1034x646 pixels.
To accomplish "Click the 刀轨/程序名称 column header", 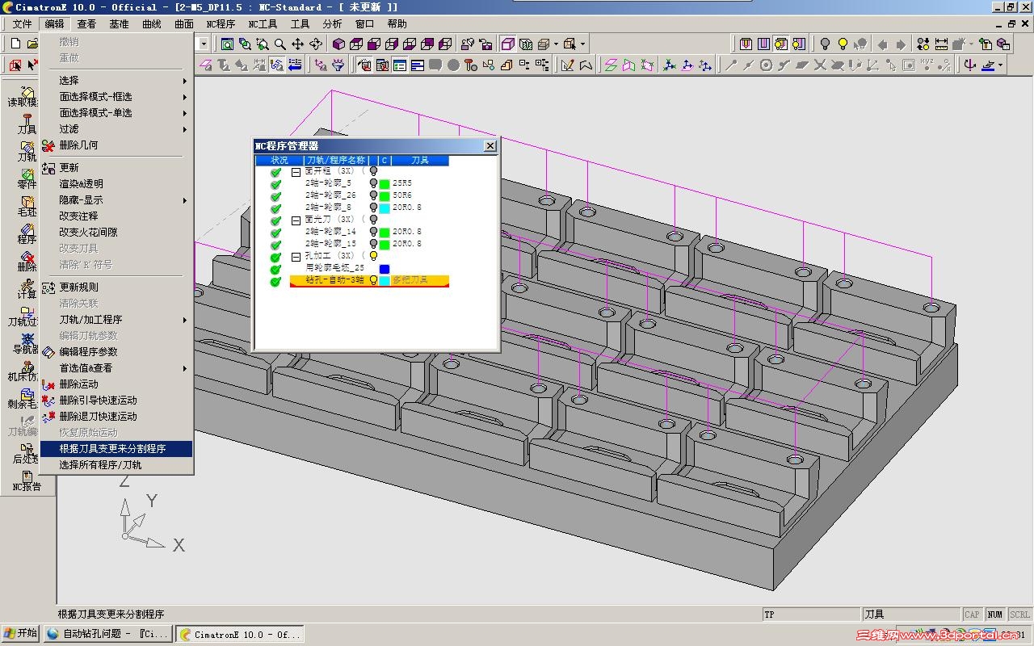I will coord(335,160).
